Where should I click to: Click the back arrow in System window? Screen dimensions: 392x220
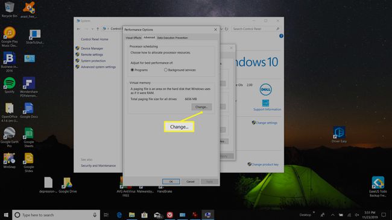click(79, 29)
